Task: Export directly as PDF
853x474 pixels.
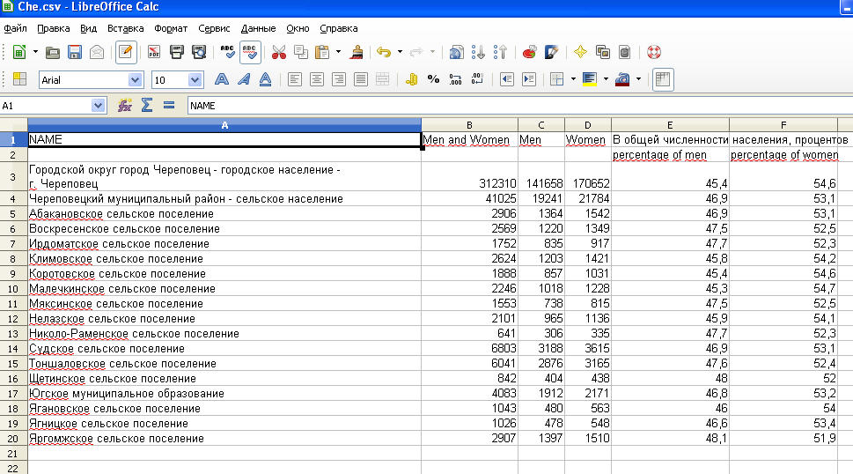Action: click(x=155, y=52)
